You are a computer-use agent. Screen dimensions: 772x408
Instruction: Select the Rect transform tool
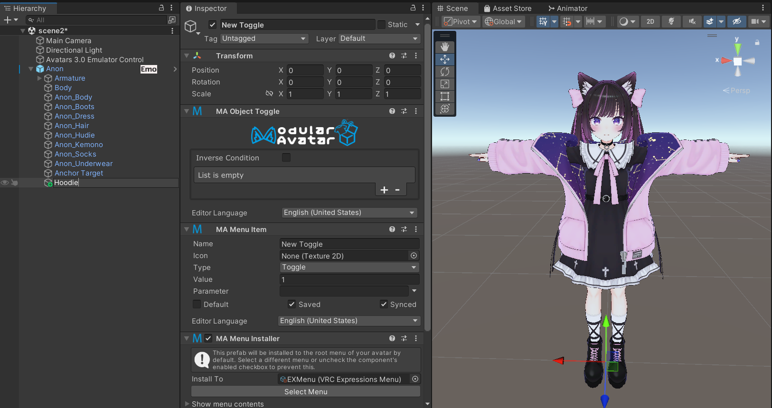[445, 96]
